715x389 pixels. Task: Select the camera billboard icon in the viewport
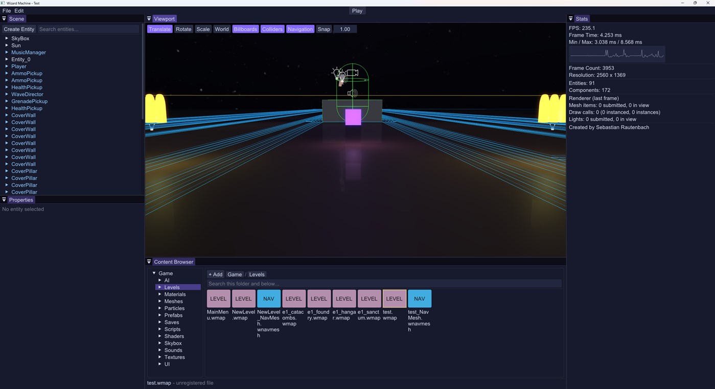[352, 73]
